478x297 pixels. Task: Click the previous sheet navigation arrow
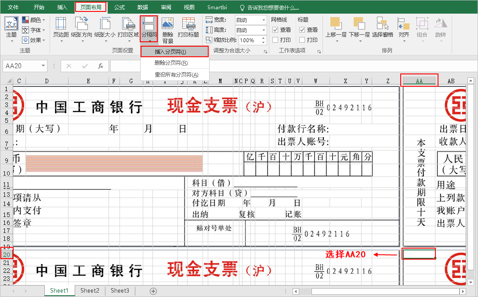[13, 291]
